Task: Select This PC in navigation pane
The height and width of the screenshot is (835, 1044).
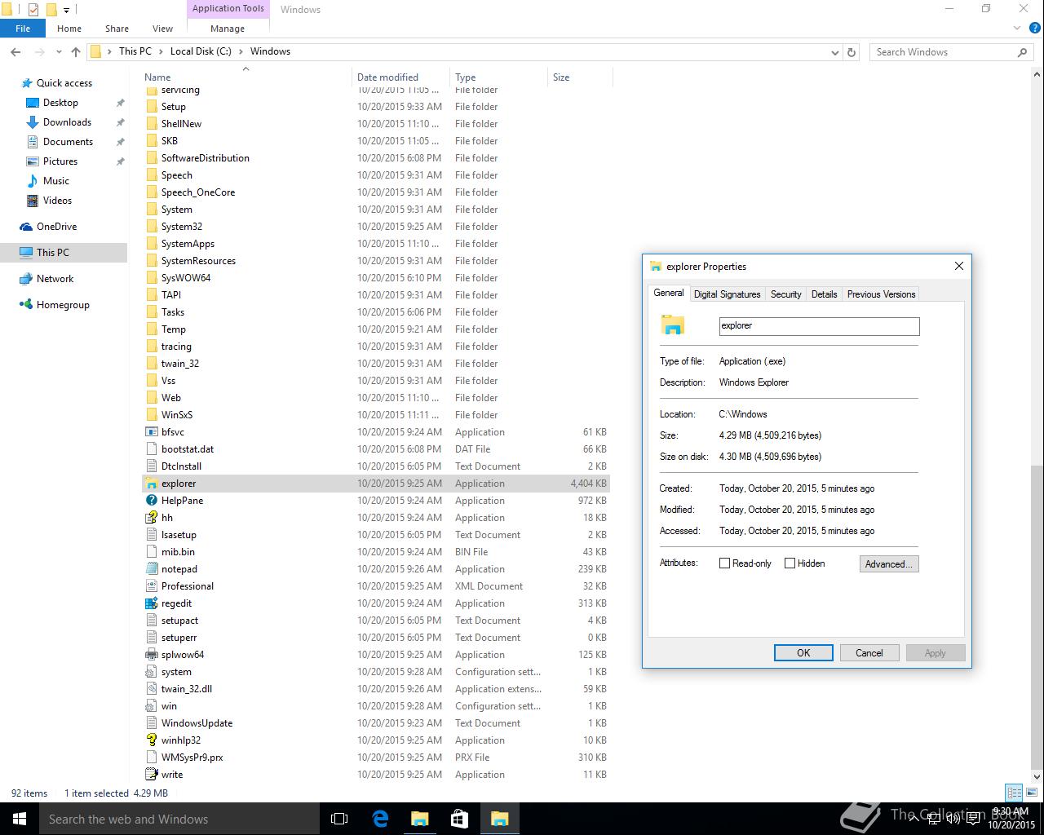Action: pos(64,253)
